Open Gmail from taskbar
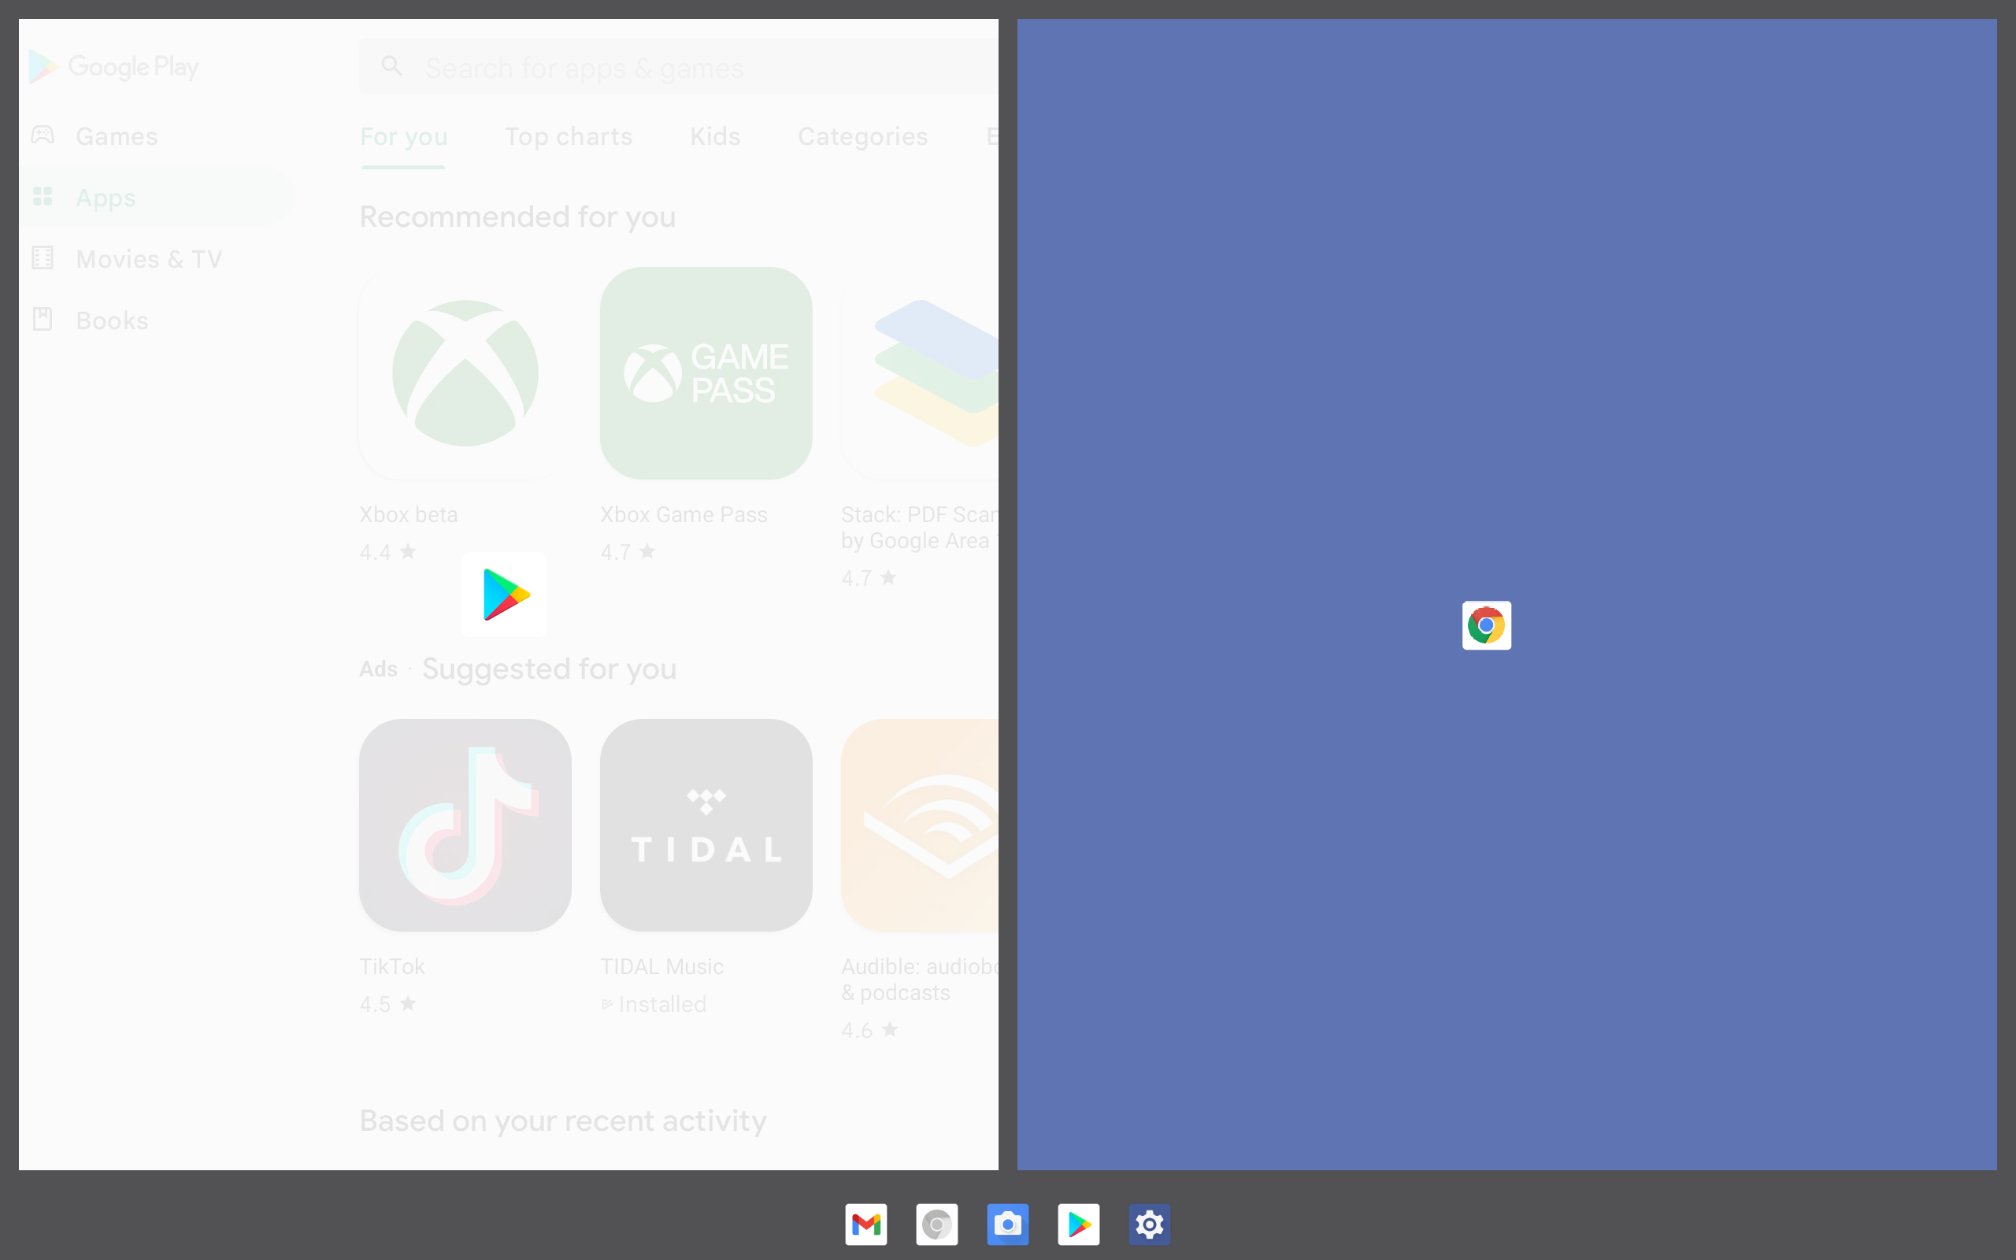2016x1260 pixels. (x=865, y=1222)
